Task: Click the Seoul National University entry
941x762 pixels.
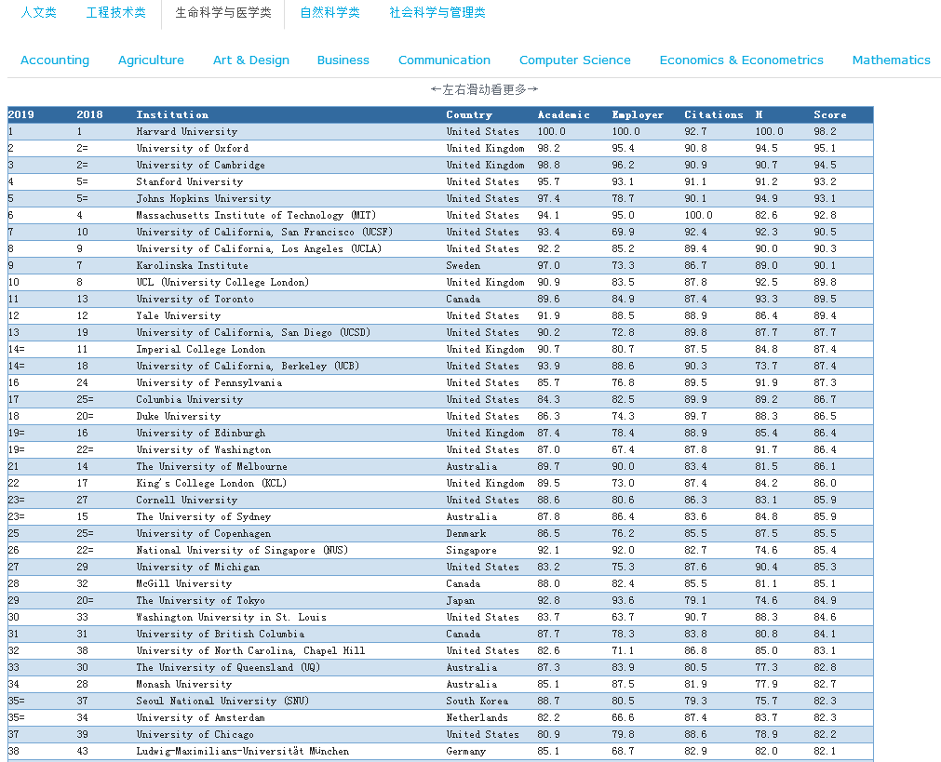Action: 222,702
